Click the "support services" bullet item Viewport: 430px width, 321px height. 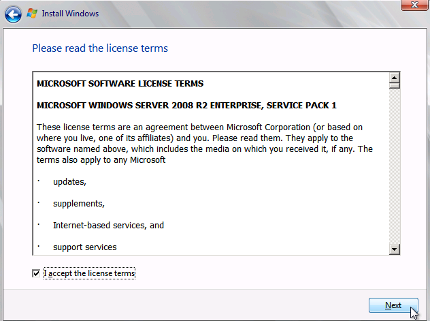pyautogui.click(x=84, y=247)
